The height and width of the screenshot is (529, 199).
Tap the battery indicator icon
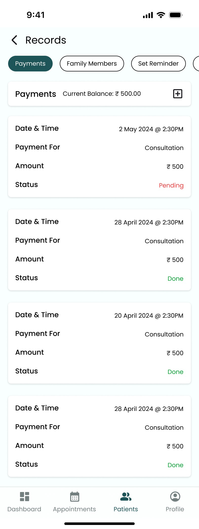(176, 15)
